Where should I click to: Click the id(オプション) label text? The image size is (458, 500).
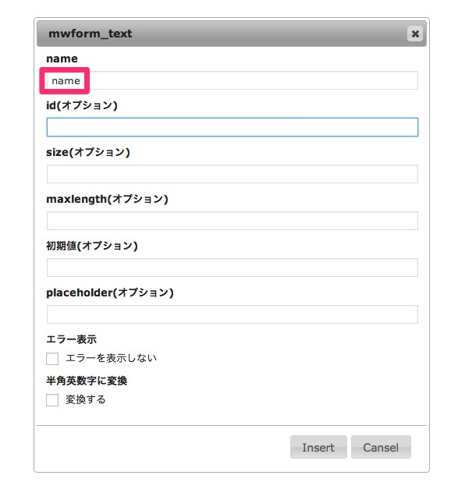click(x=82, y=105)
